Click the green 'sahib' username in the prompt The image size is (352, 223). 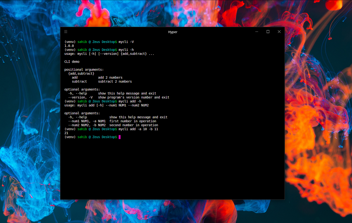click(82, 137)
